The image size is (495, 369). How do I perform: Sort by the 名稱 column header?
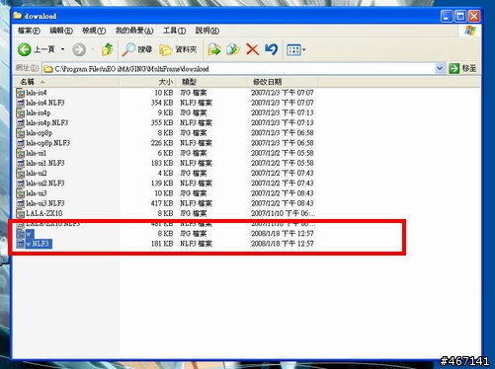pyautogui.click(x=66, y=82)
